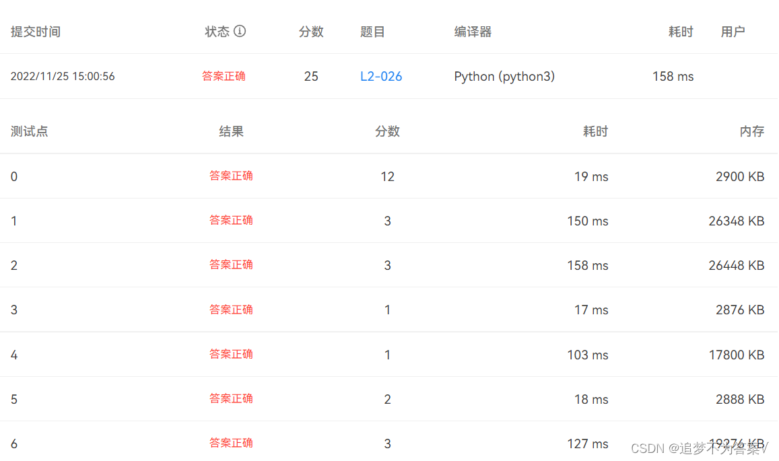Viewport: 779px width, 461px height.
Task: Click 答案正确 result for test point 6
Action: 231,443
